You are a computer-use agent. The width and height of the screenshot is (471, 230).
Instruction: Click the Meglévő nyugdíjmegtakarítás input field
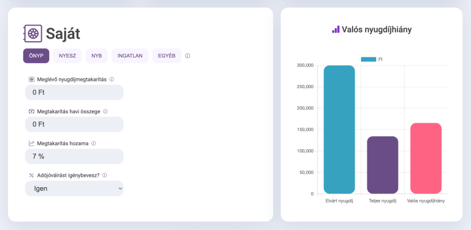coord(74,92)
